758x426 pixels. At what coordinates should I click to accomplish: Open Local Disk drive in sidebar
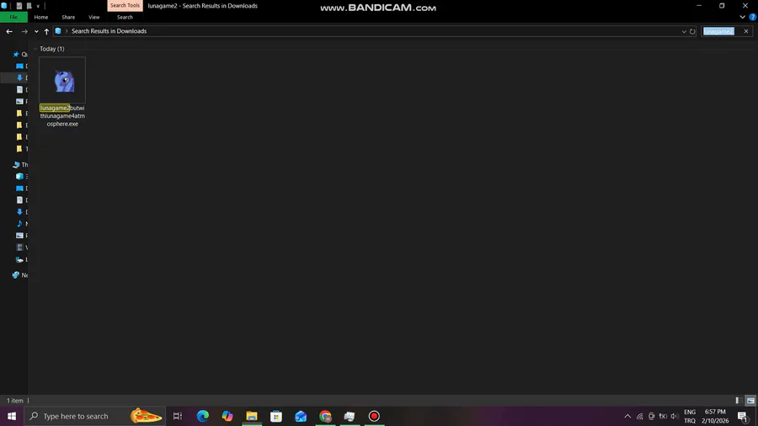(20, 259)
